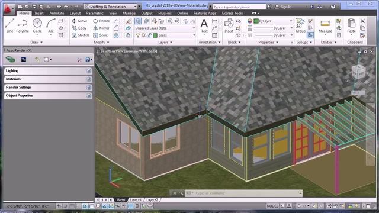Click the Sign In button
379x213 pixels.
click(283, 7)
